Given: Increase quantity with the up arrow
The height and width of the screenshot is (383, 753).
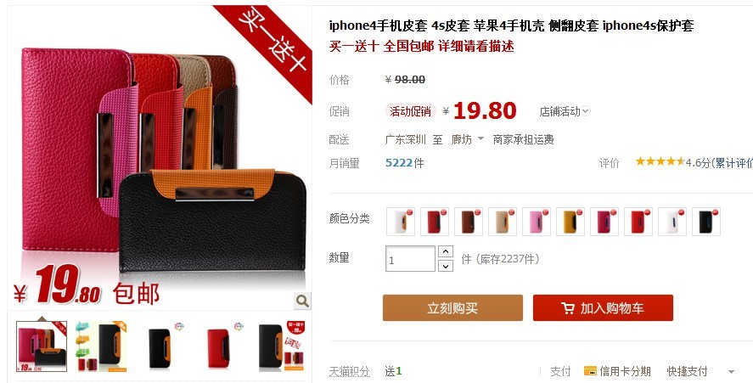Looking at the screenshot, I should tap(446, 251).
